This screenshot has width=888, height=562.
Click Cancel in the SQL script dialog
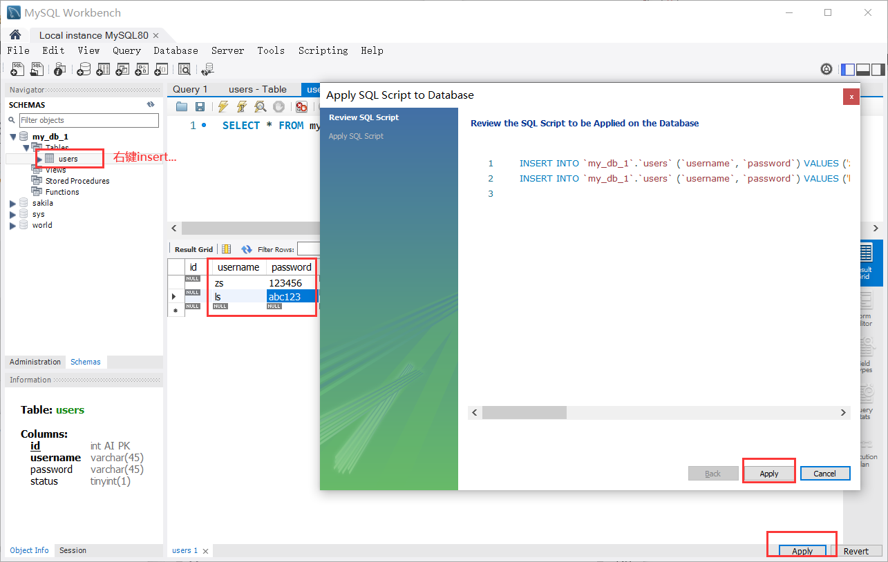click(825, 474)
